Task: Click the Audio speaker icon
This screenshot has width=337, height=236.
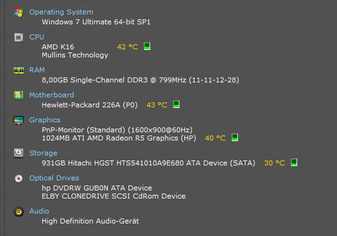Action: click(19, 212)
